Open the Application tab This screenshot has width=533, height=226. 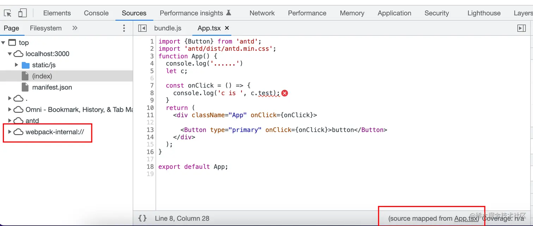[394, 13]
